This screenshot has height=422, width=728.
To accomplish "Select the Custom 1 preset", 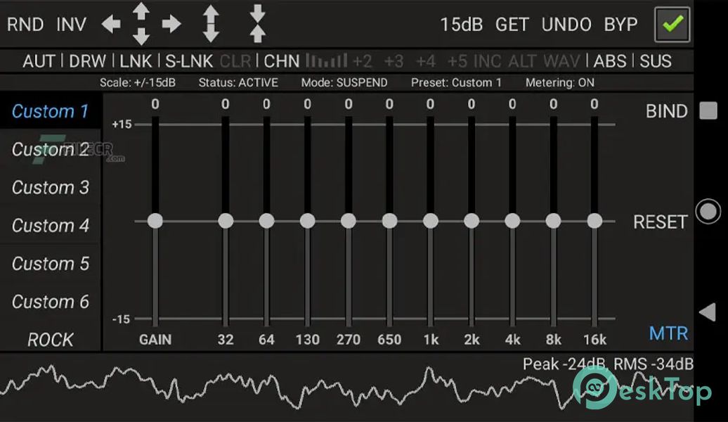I will point(50,111).
